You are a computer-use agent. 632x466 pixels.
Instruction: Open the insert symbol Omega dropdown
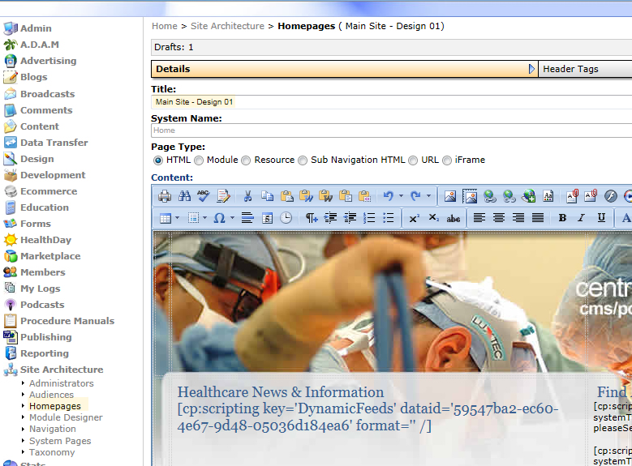232,218
